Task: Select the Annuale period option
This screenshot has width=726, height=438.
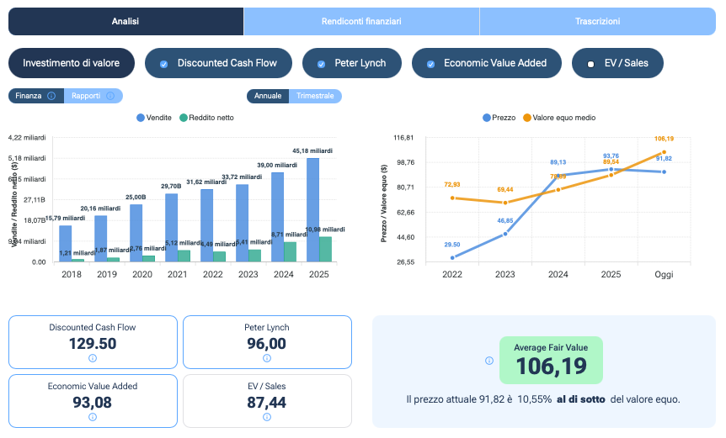Action: coord(268,96)
